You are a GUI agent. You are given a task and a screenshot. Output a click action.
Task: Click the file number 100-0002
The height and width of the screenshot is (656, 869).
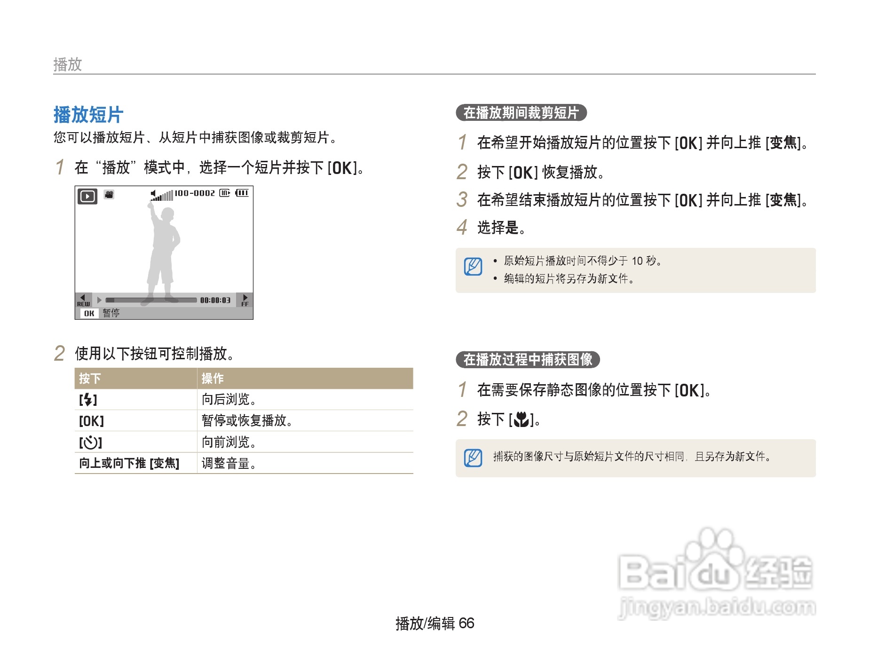(x=195, y=193)
